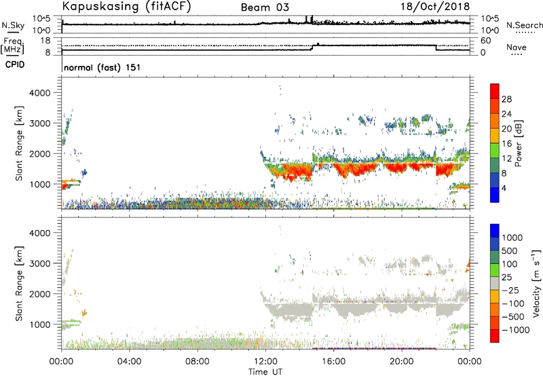The image size is (543, 376).
Task: Click the 'normal (fast) 151' mode text
Action: [x=102, y=67]
